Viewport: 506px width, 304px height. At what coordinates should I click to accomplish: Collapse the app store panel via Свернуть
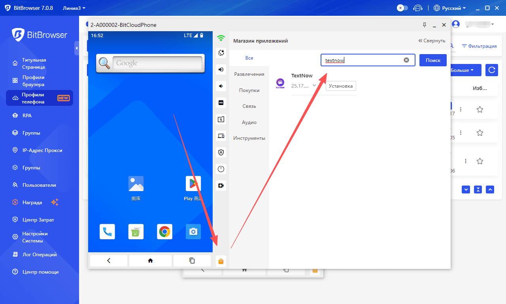pyautogui.click(x=432, y=41)
